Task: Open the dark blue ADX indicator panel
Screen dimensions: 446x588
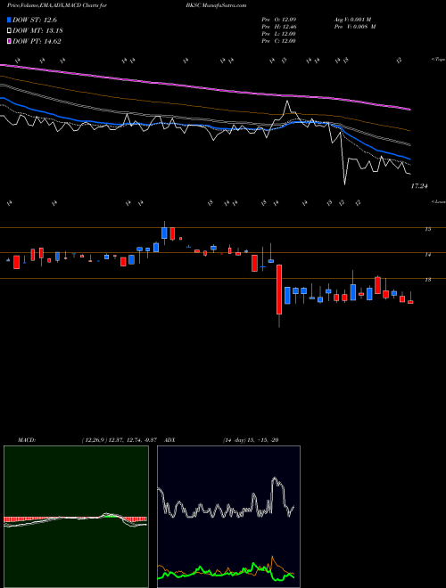Action: coord(228,517)
